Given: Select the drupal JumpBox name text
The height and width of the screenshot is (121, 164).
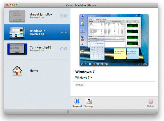Looking at the screenshot, I should [x=41, y=14].
